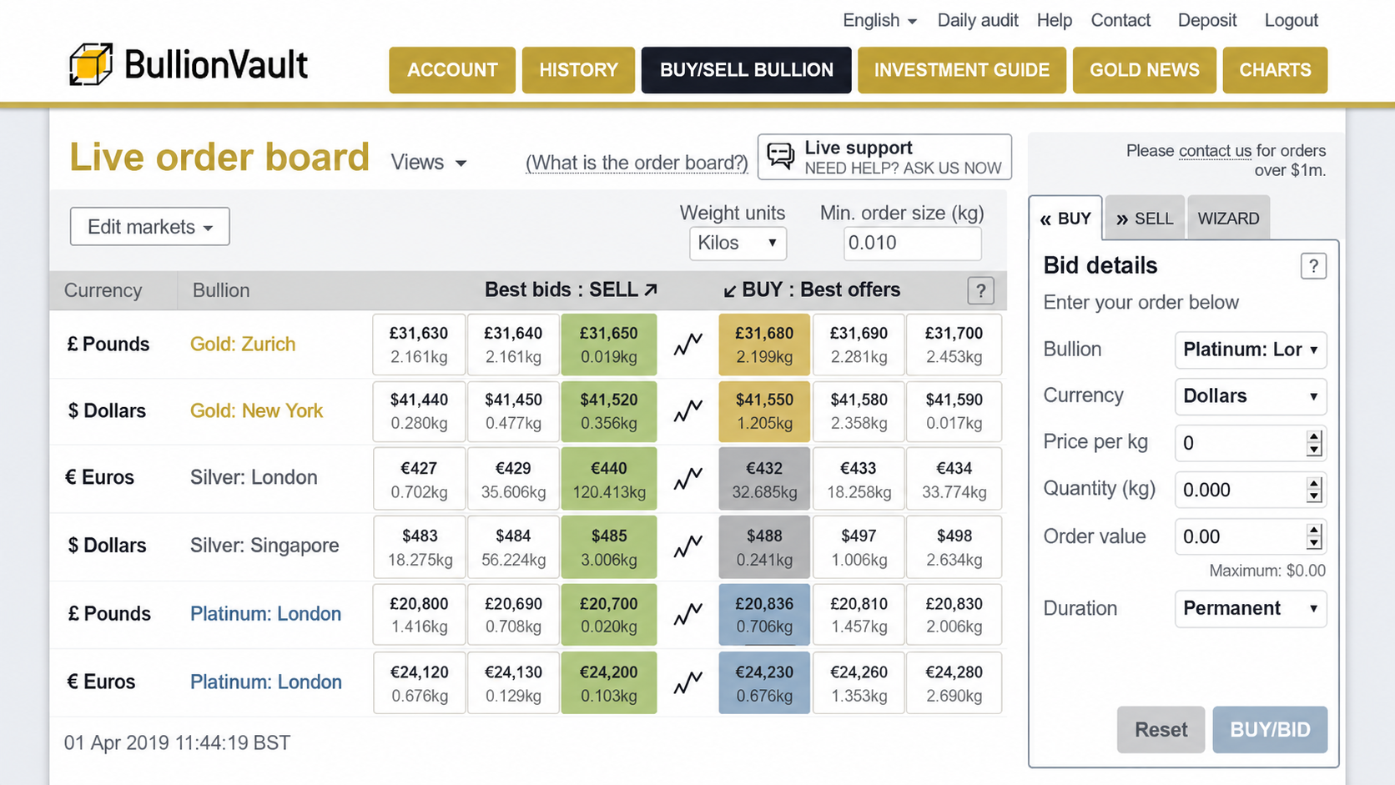Click the Logout link
This screenshot has height=785, width=1395.
(x=1291, y=20)
